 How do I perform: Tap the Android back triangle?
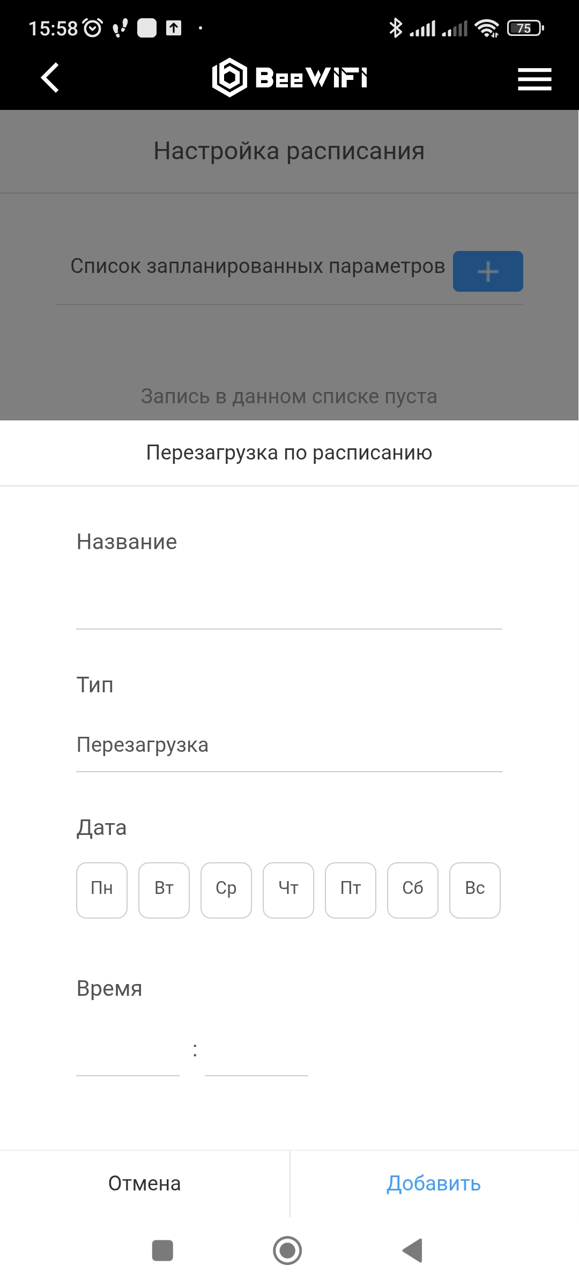(413, 1251)
